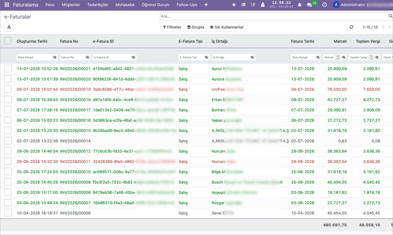The height and width of the screenshot is (235, 393).
Task: Click search icon in İş Ortağı filter
Action: tap(252, 57)
